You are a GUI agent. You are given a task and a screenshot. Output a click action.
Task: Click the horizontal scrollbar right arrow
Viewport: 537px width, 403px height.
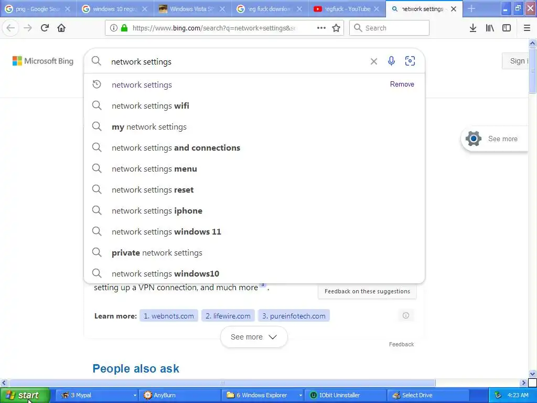click(x=523, y=383)
